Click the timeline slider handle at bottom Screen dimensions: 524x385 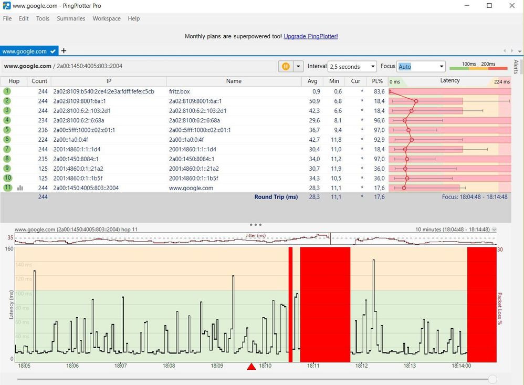(492, 379)
